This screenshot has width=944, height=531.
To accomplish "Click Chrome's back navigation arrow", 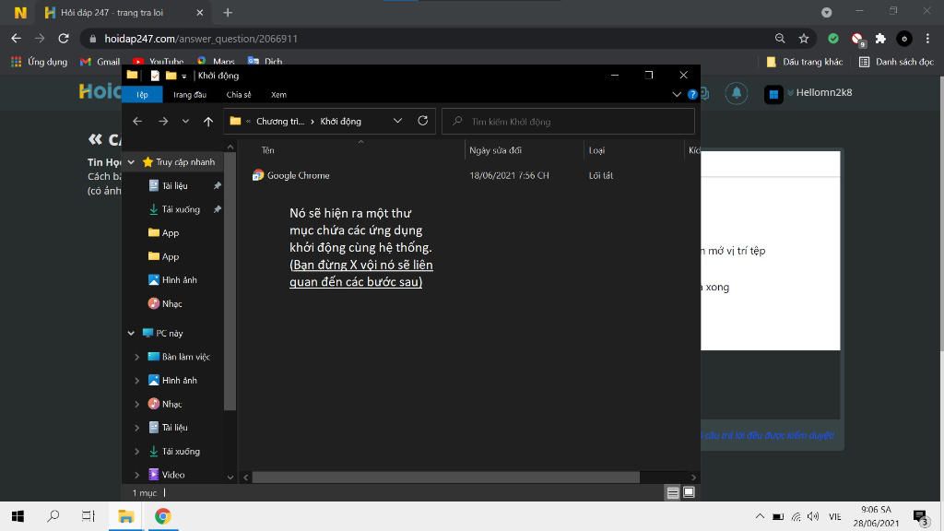I will point(17,39).
